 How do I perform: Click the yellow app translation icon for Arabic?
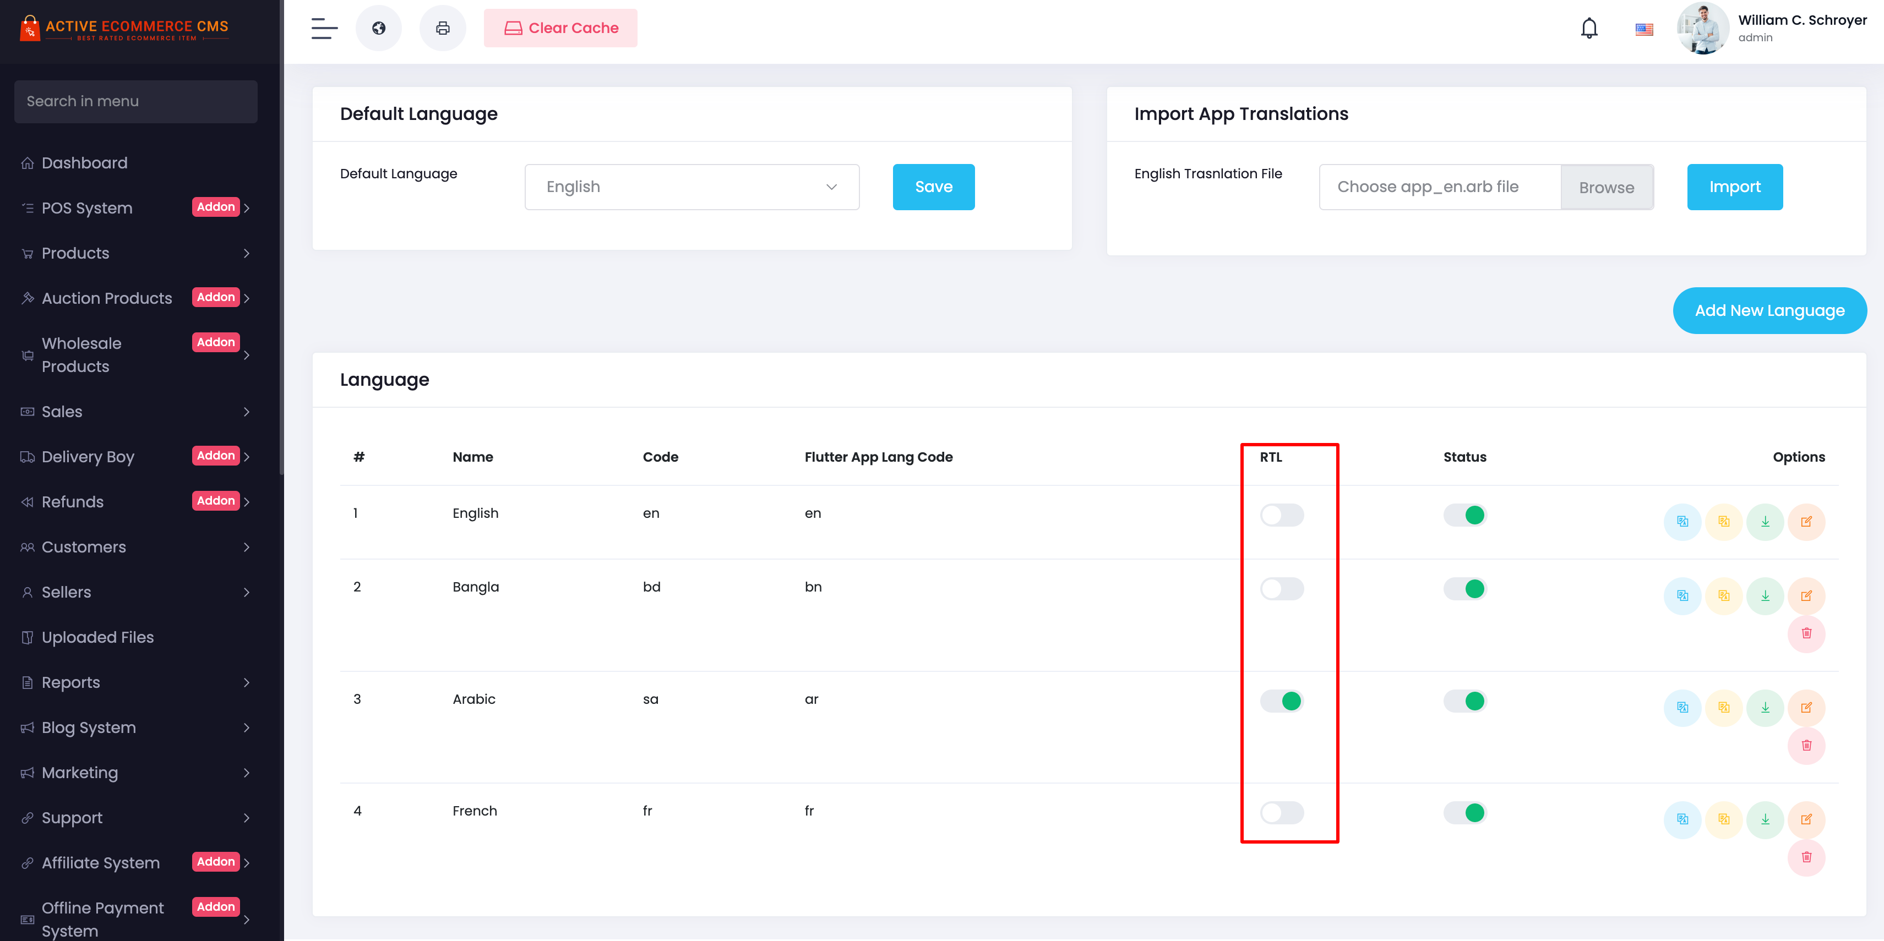[x=1724, y=707]
